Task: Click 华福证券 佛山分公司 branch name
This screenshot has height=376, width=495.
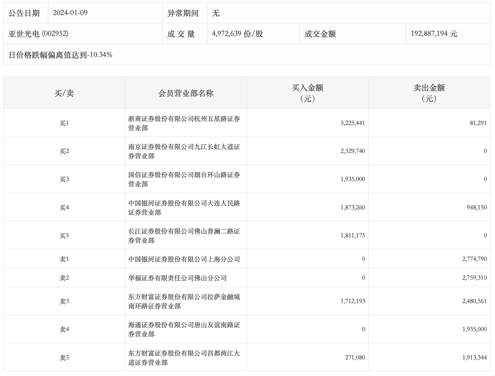Action: (x=178, y=278)
